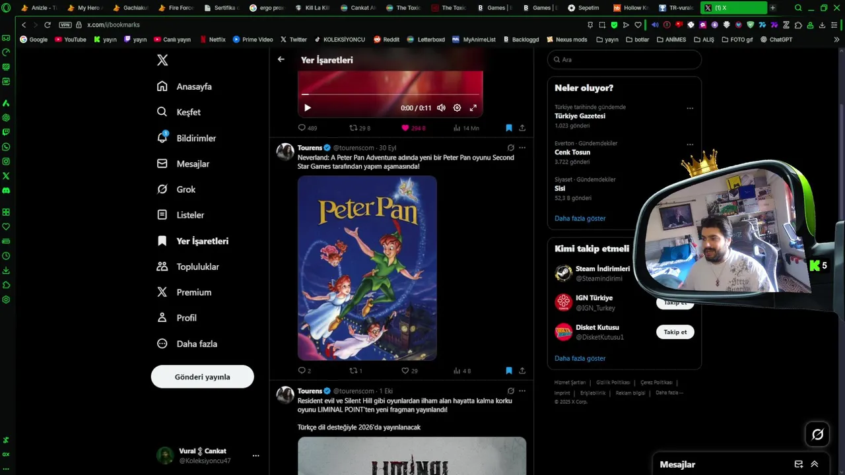Open a new browser tab
Viewport: 845px width, 475px height.
pyautogui.click(x=772, y=8)
